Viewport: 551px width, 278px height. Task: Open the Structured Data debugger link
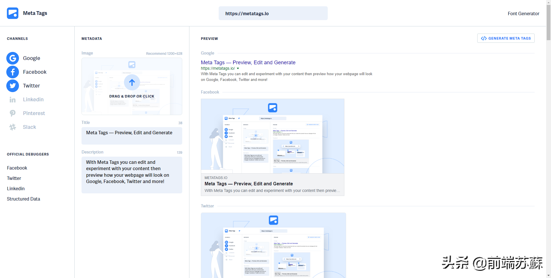[x=24, y=199]
